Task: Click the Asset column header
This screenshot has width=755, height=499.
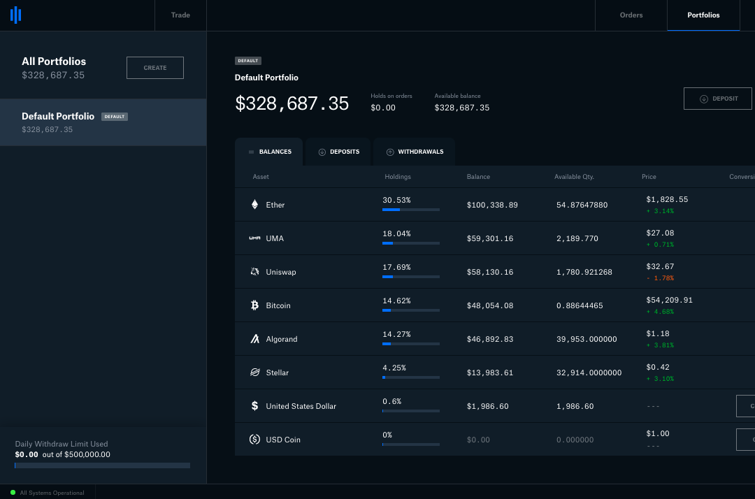Action: (261, 177)
